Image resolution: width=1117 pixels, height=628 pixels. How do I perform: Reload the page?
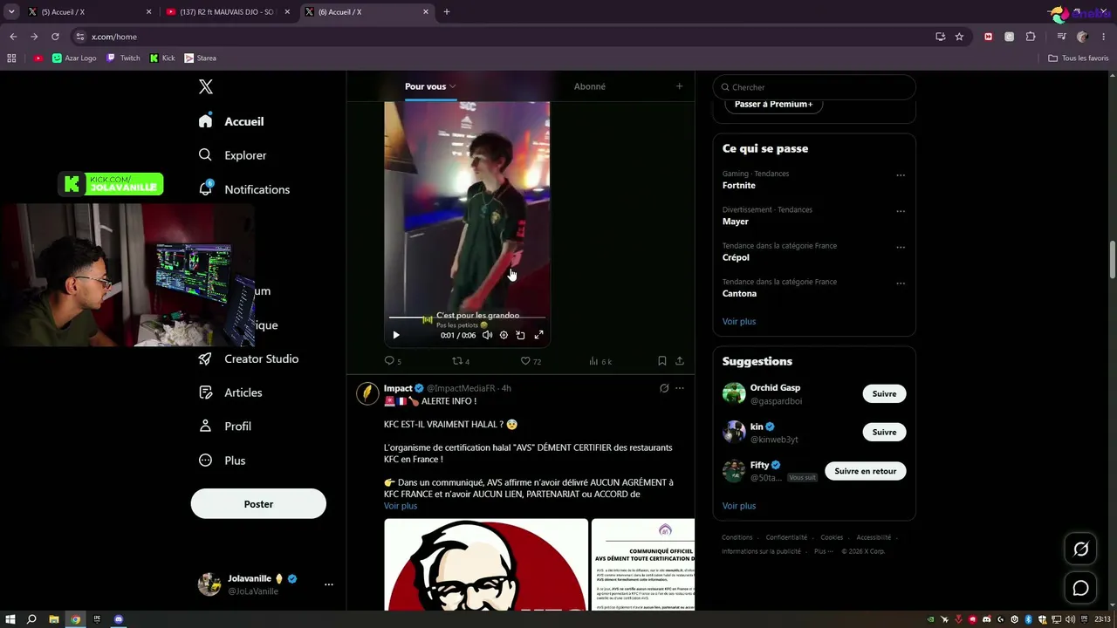(x=55, y=37)
